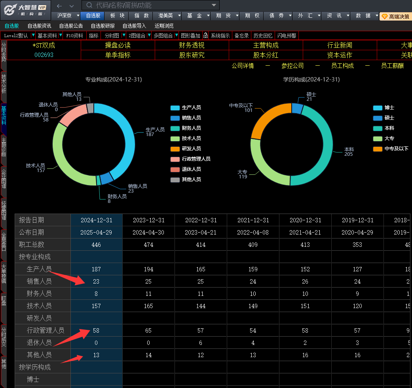
Task: Toggle 生产人员 legend series in chart
Action: coord(186,108)
